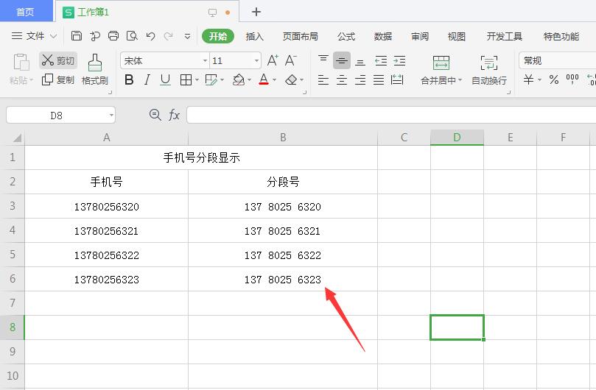Click Wrap Text (自动换行) icon
Viewport: 596px width, 390px height.
point(489,63)
